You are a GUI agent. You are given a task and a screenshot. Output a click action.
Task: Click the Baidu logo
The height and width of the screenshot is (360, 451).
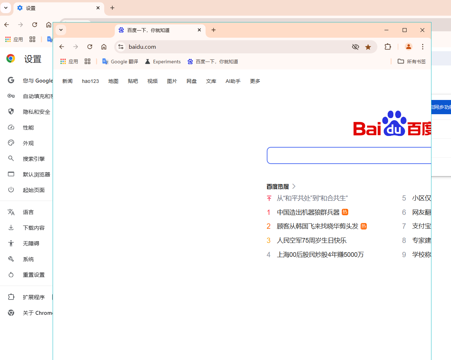point(392,124)
